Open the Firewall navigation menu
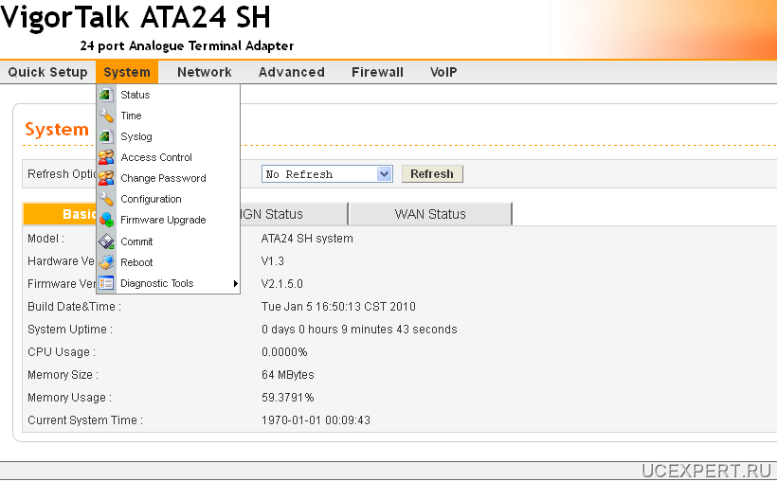Image resolution: width=777 pixels, height=482 pixels. coord(377,72)
